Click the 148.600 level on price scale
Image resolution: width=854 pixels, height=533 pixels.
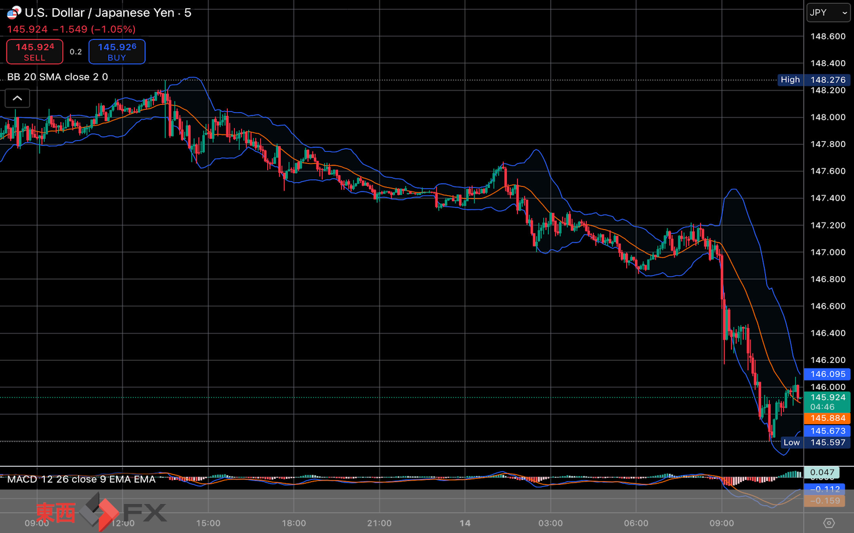click(828, 37)
